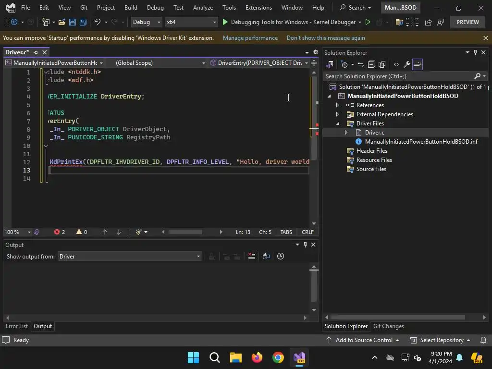Collapse the Driver Files folder

pyautogui.click(x=338, y=123)
